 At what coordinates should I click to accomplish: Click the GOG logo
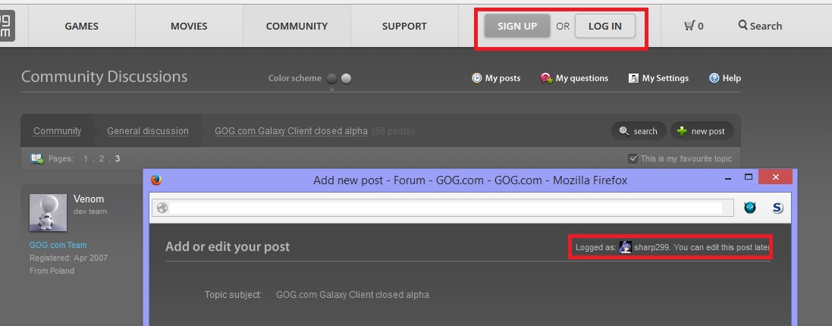5,26
